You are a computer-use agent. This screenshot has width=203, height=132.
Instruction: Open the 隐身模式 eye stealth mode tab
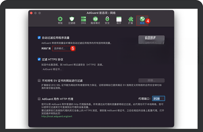(x=95, y=20)
